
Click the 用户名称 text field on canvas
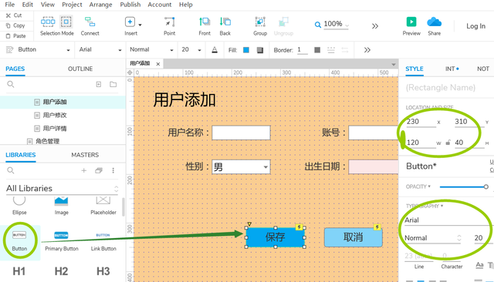(241, 133)
